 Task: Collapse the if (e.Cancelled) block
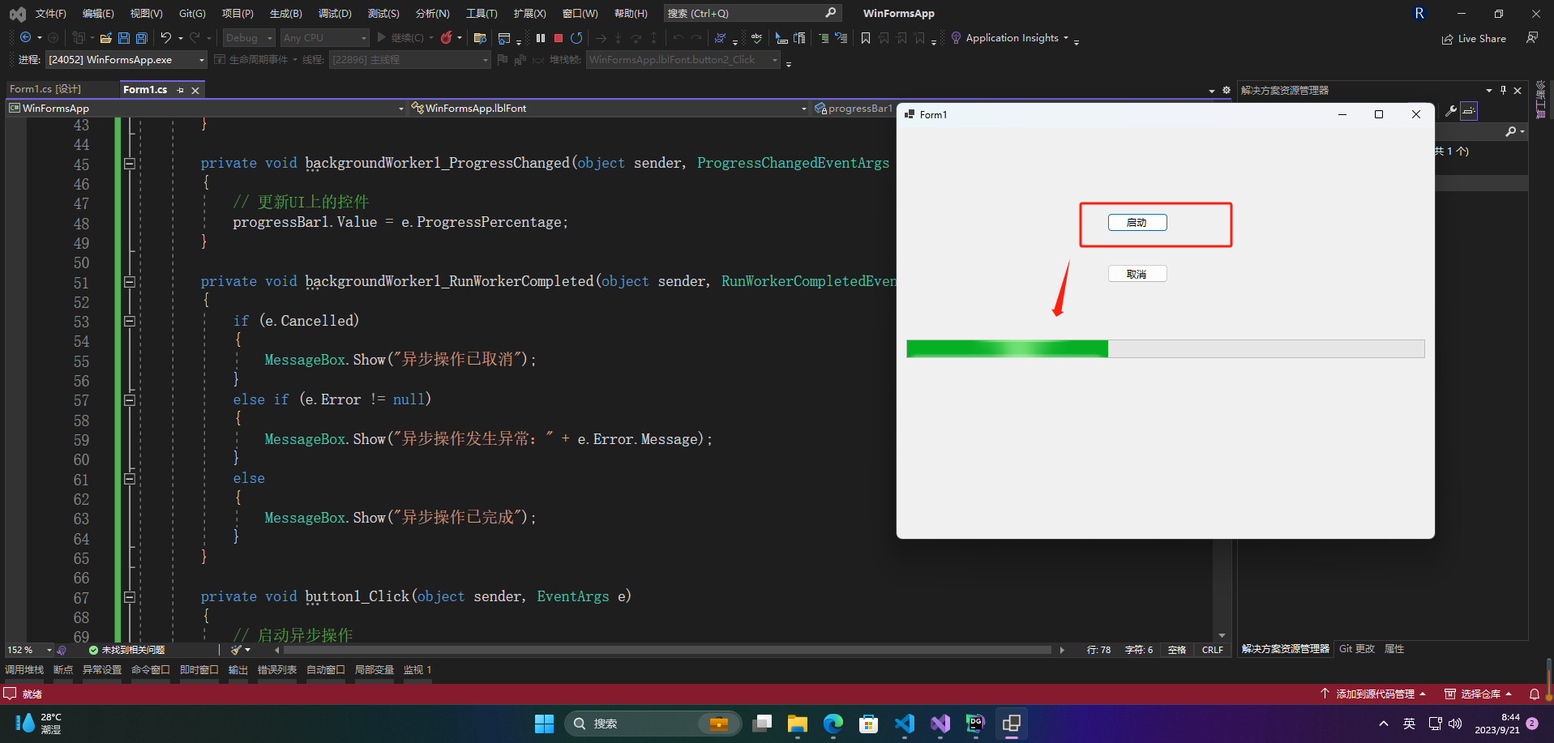tap(129, 321)
